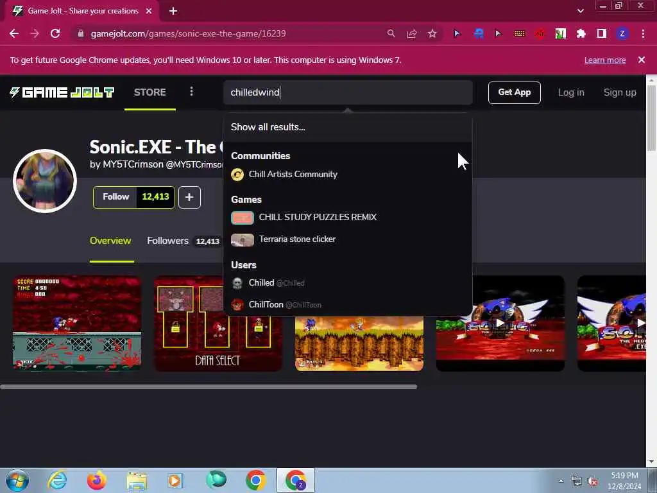Image resolution: width=657 pixels, height=493 pixels.
Task: Click the 12,413 follower count button
Action: [155, 197]
